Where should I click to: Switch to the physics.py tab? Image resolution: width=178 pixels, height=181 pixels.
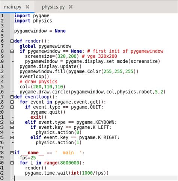53,7
